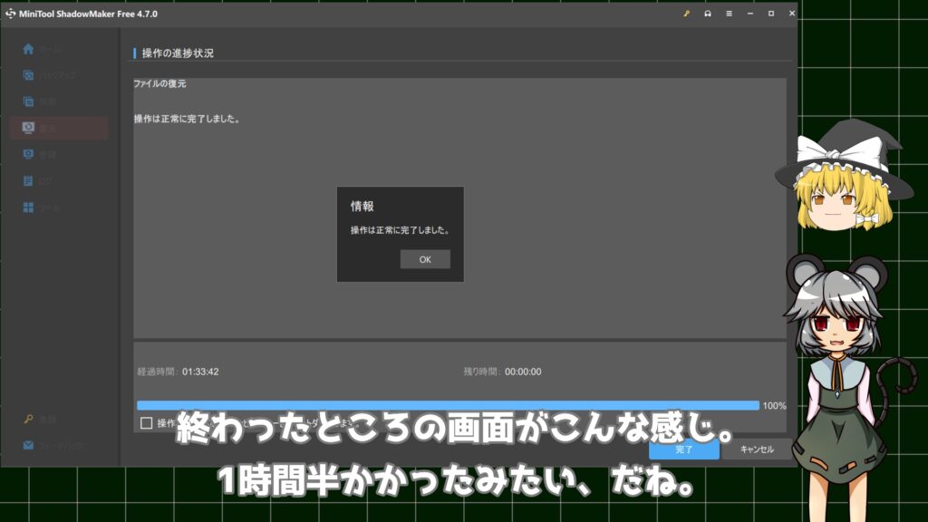Open the Backup page in the sidebar
928x522 pixels.
tap(51, 75)
